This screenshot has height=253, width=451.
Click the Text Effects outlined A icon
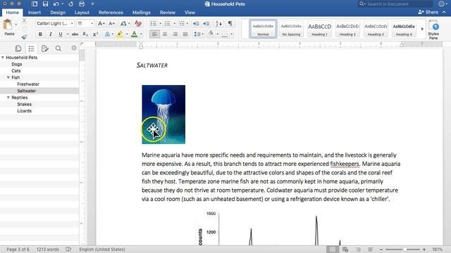point(107,34)
